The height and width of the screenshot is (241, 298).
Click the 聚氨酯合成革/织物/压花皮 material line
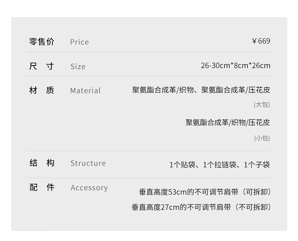click(227, 122)
